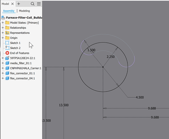Click the 2.250 radius dimension

tap(110, 57)
